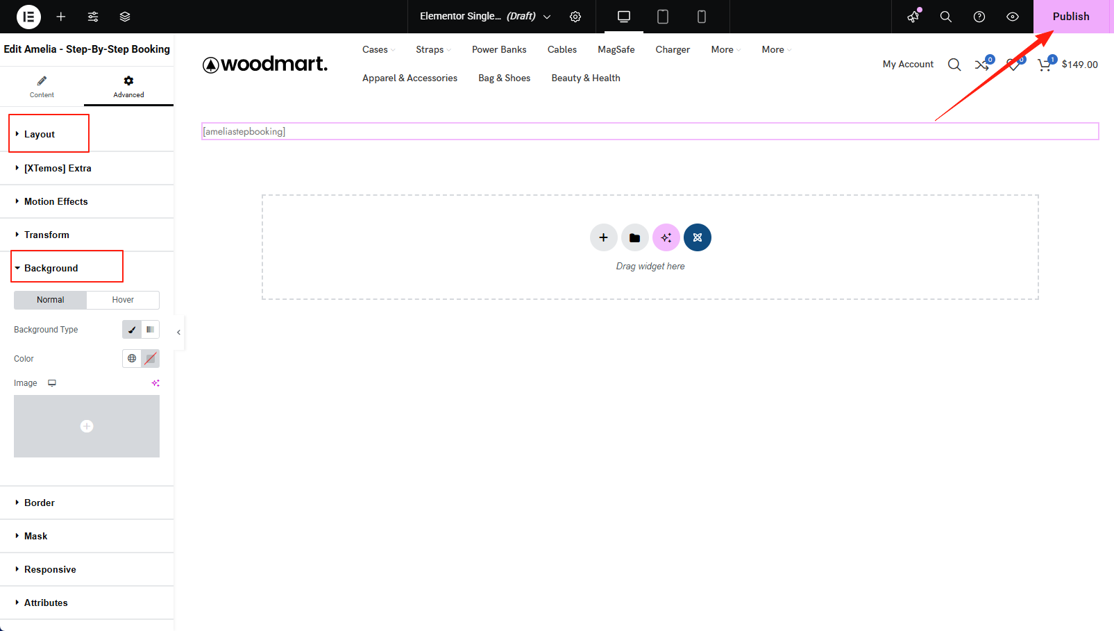Expand the Motion Effects section

pos(56,201)
